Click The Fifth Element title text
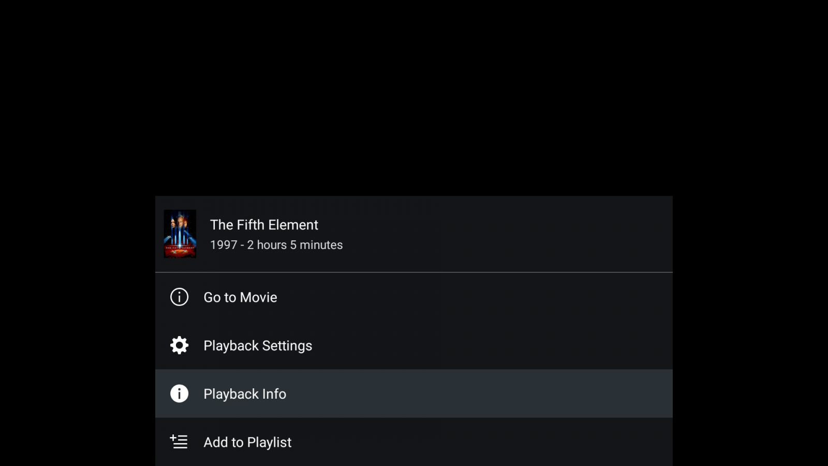The width and height of the screenshot is (828, 466). (x=264, y=225)
